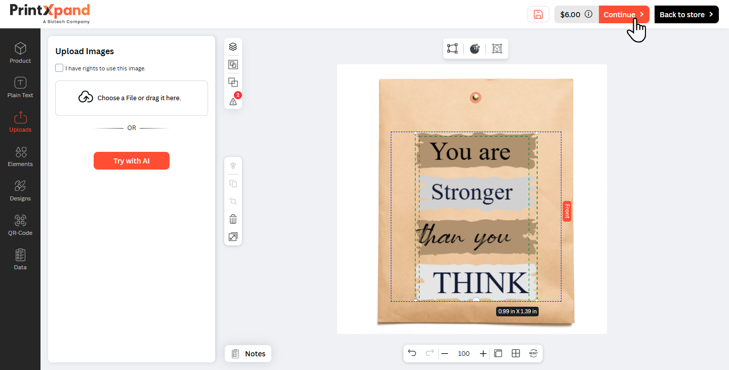Click the Choose a File upload area
This screenshot has width=729, height=370.
coord(132,98)
